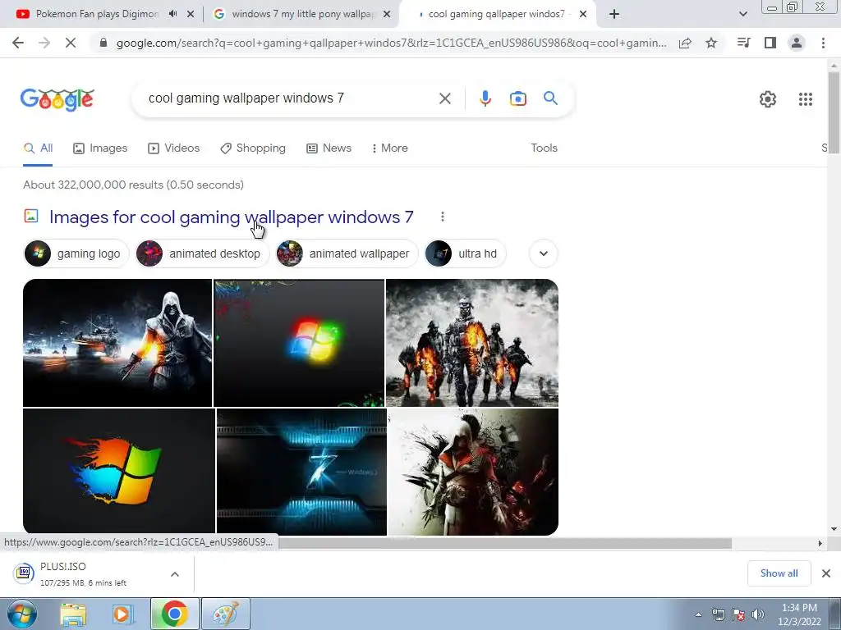
Task: Clear the Google search box text
Action: (444, 98)
